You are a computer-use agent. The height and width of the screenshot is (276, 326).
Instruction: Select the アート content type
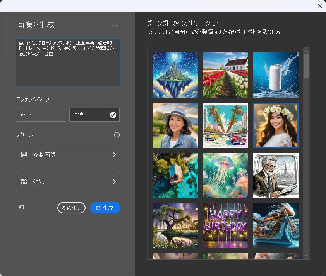tap(41, 115)
